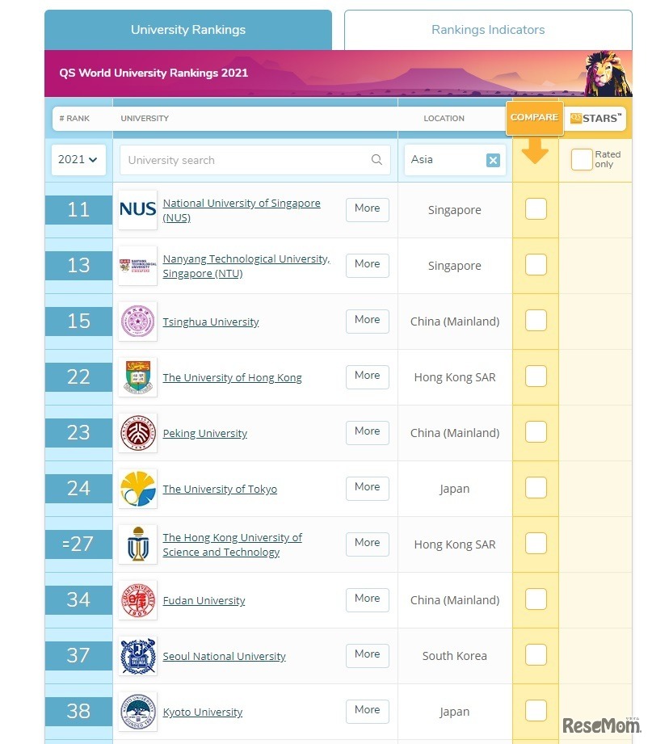This screenshot has width=652, height=744.
Task: Enable the Rated only checkbox
Action: [582, 159]
